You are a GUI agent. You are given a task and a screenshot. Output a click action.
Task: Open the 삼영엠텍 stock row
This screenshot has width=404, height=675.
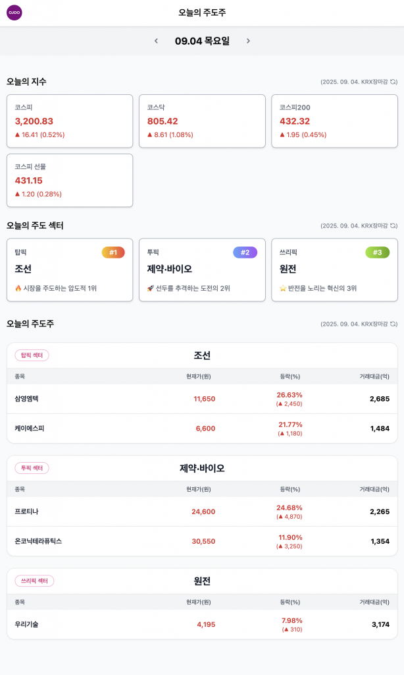pos(202,399)
